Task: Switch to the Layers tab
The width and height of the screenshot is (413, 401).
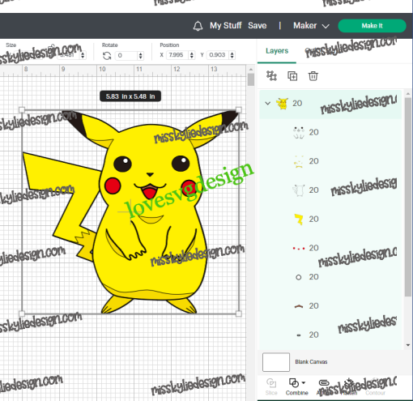Action: 277,51
